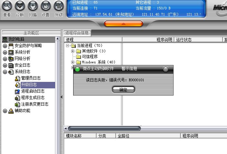227x154 pixels.
Task: Click 当前进程 folder icon
Action: click(73, 46)
